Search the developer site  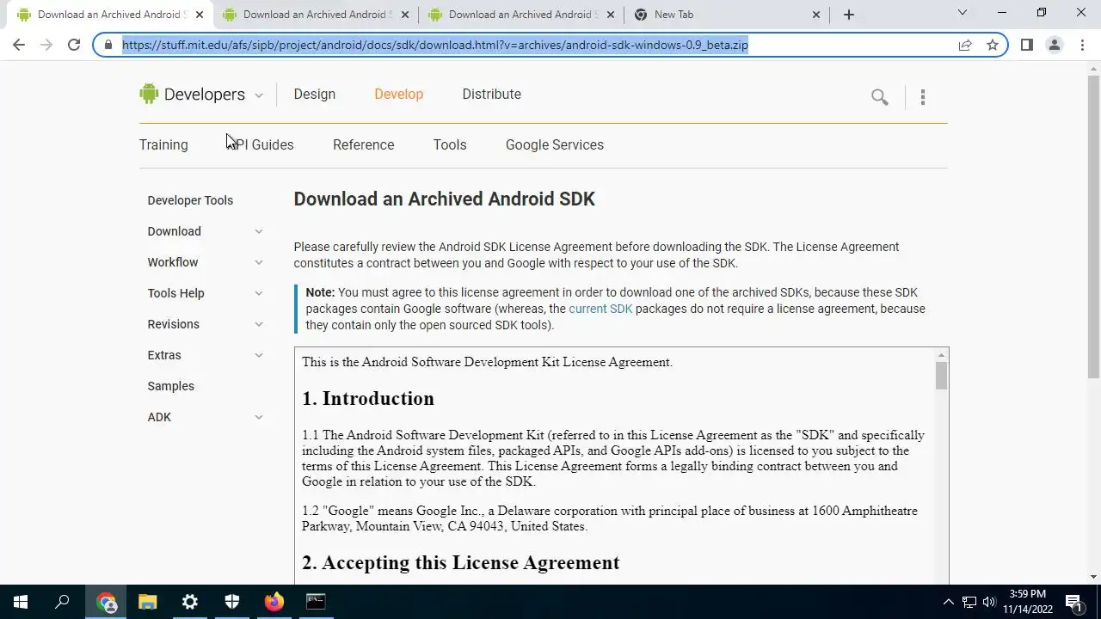879,97
